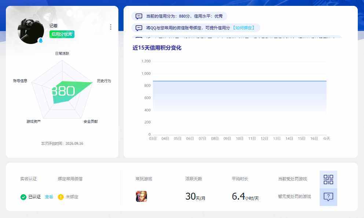Click the 6.4小时/天 average duration value
This screenshot has width=364, height=218.
[x=245, y=197]
